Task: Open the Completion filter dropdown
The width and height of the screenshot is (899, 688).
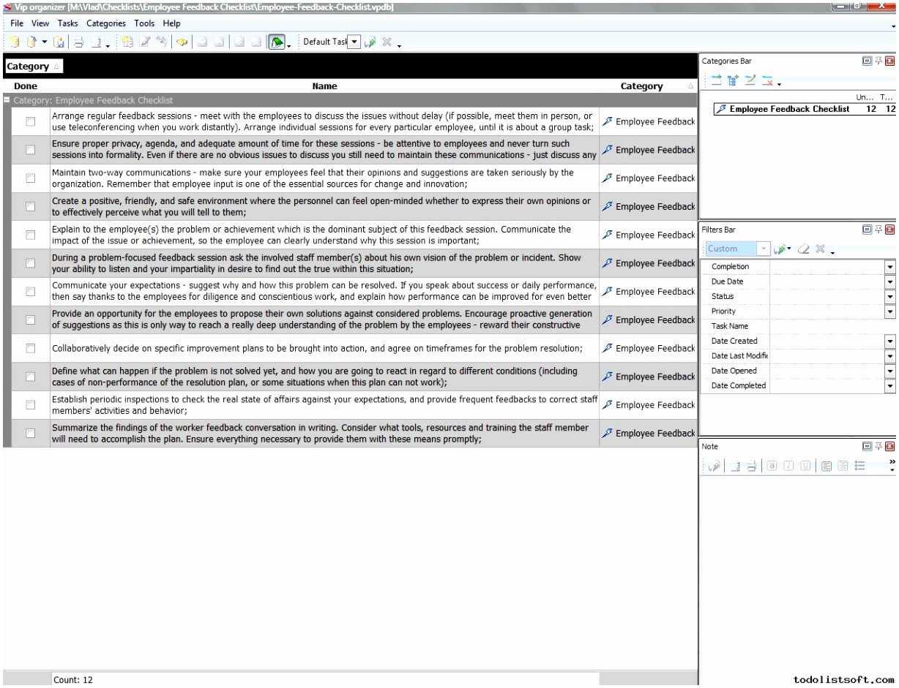Action: [889, 267]
